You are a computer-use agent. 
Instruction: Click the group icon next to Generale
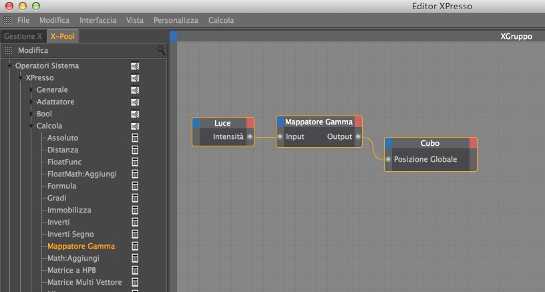135,90
